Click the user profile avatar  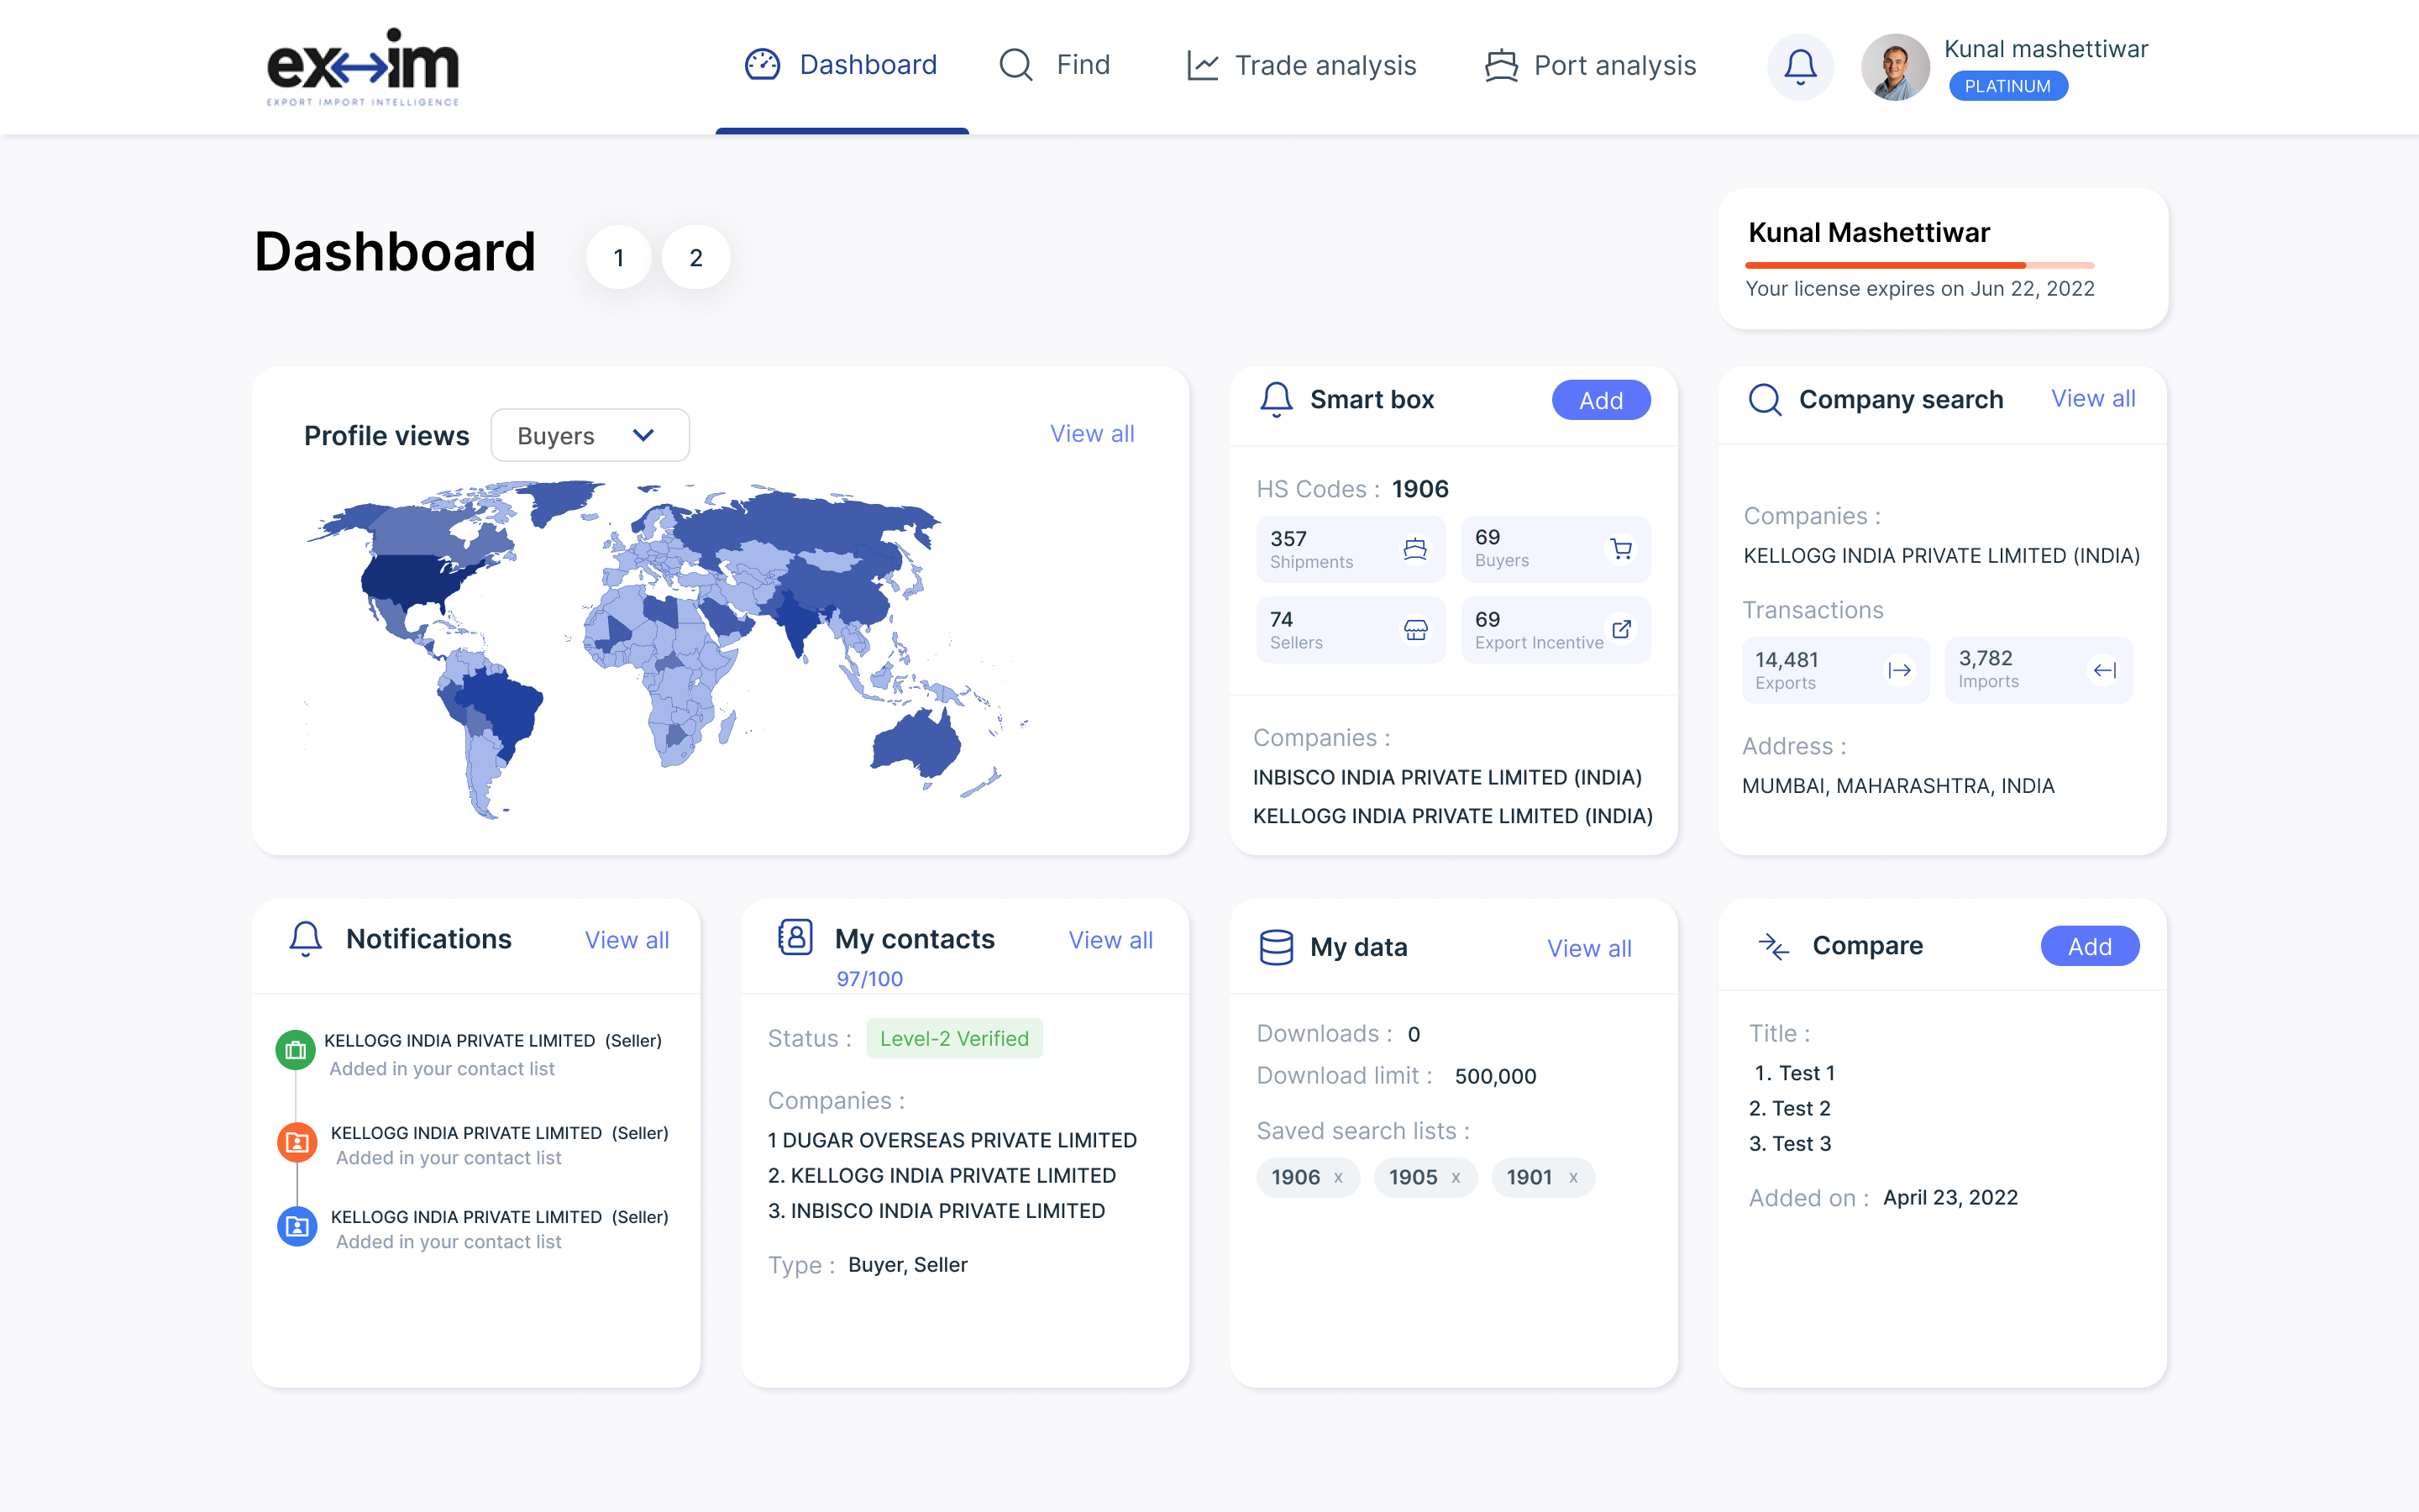(1895, 67)
